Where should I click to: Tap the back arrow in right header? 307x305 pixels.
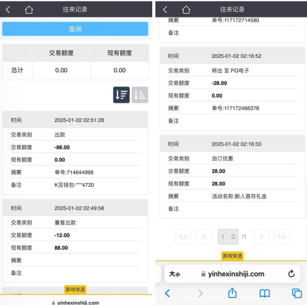tap(165, 9)
